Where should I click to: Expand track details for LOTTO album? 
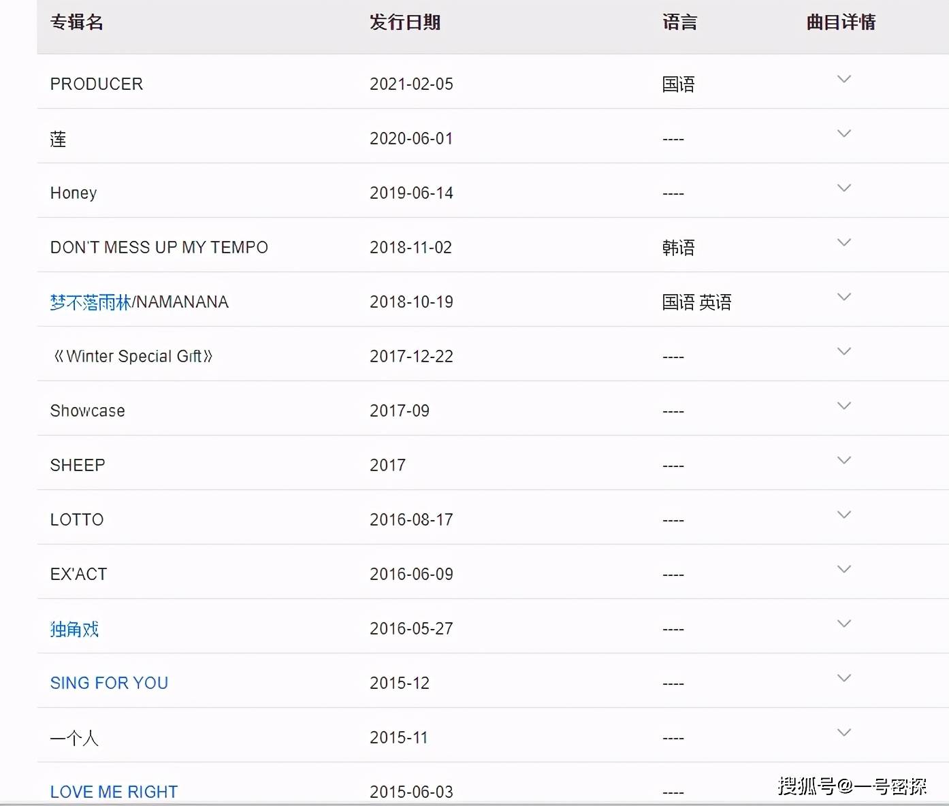[844, 515]
